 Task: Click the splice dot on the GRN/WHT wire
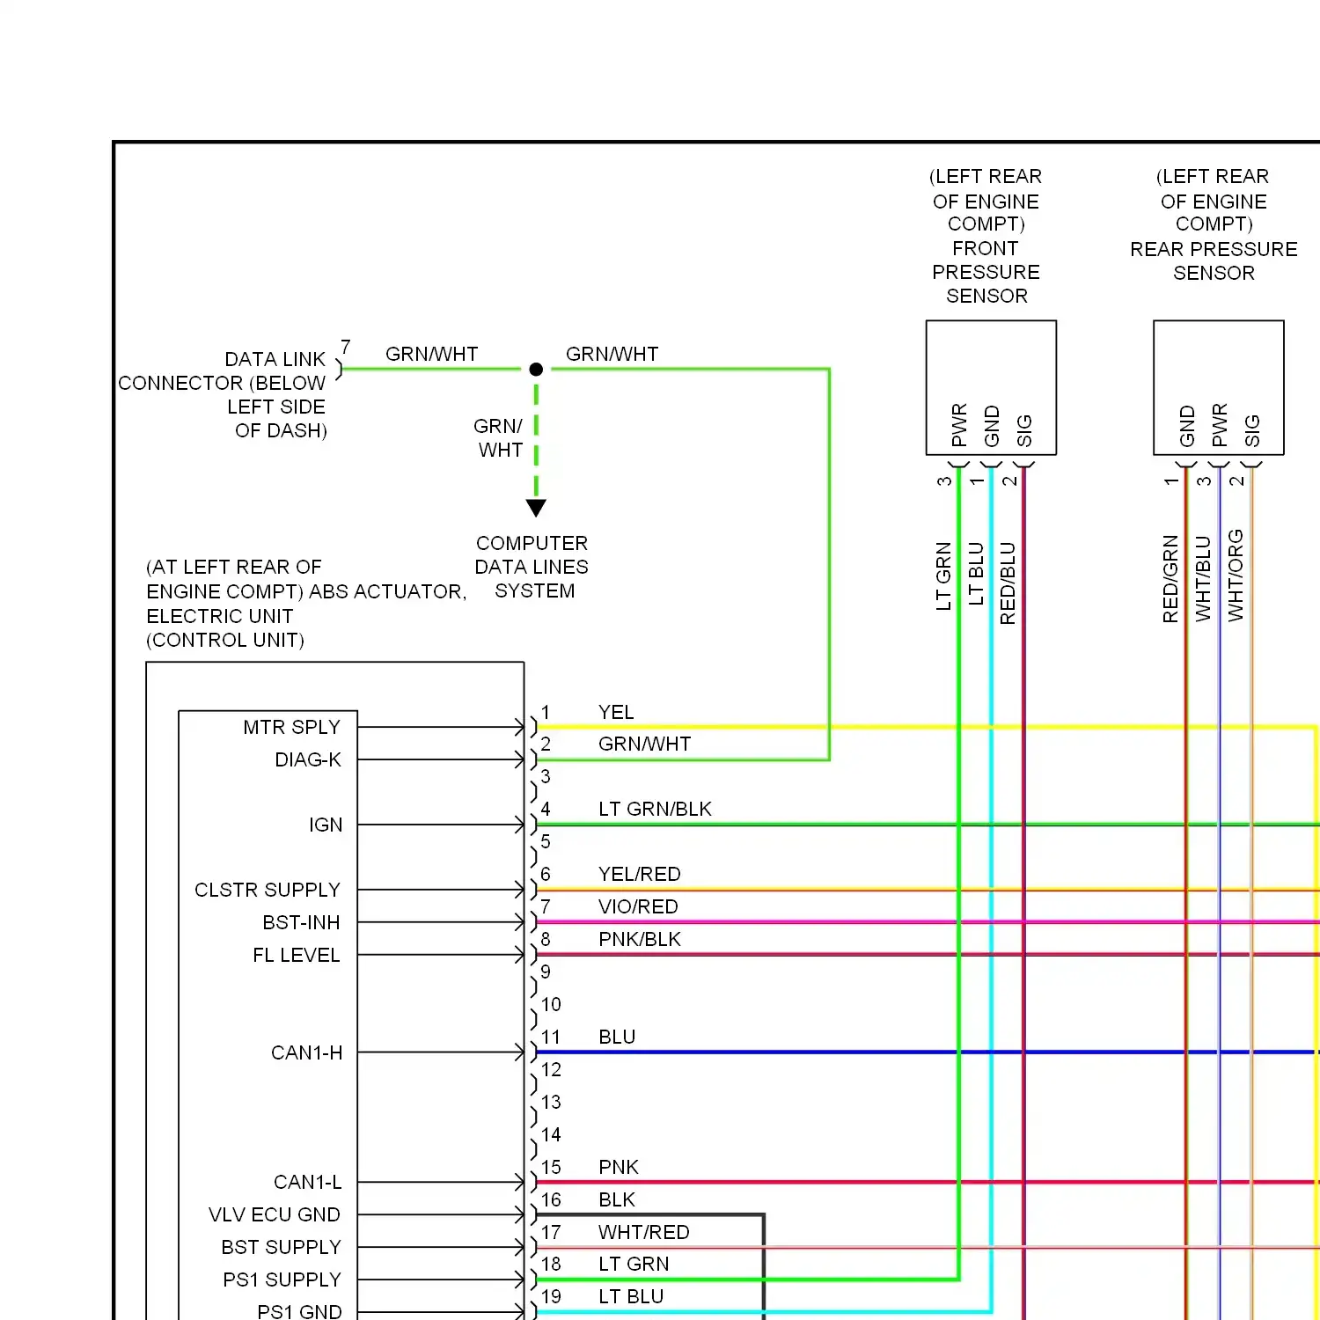click(x=536, y=370)
